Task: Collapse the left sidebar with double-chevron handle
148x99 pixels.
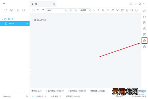Action: point(30,71)
